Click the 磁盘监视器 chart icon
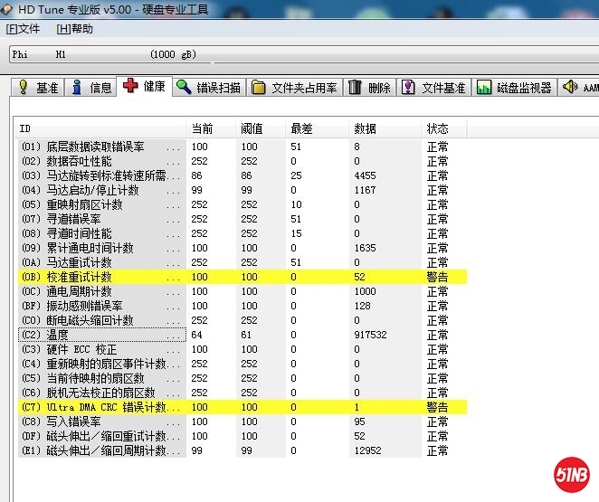The width and height of the screenshot is (599, 502). click(484, 88)
